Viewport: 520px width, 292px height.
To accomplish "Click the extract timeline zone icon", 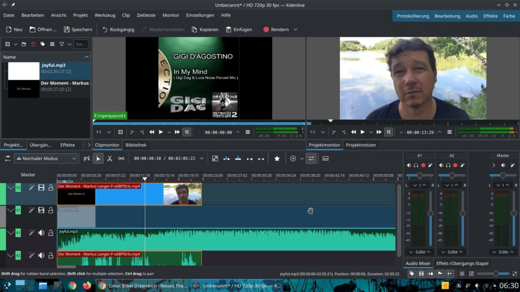I will pyautogui.click(x=250, y=159).
